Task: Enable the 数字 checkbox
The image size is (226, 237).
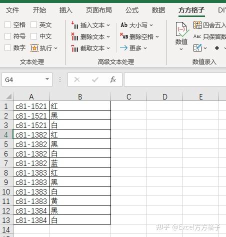Action: (7, 48)
